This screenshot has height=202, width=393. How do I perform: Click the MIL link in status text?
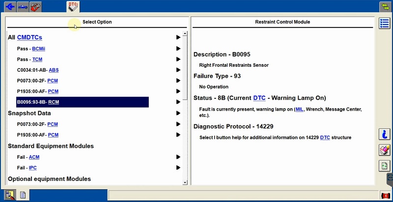click(x=299, y=109)
